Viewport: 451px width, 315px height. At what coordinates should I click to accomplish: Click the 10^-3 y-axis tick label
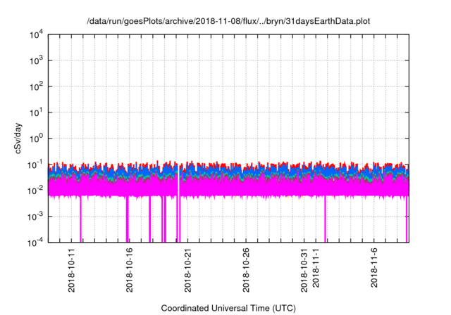point(35,217)
